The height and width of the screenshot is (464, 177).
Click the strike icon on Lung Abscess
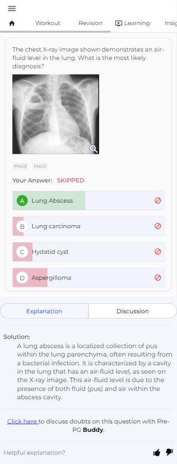pyautogui.click(x=158, y=201)
